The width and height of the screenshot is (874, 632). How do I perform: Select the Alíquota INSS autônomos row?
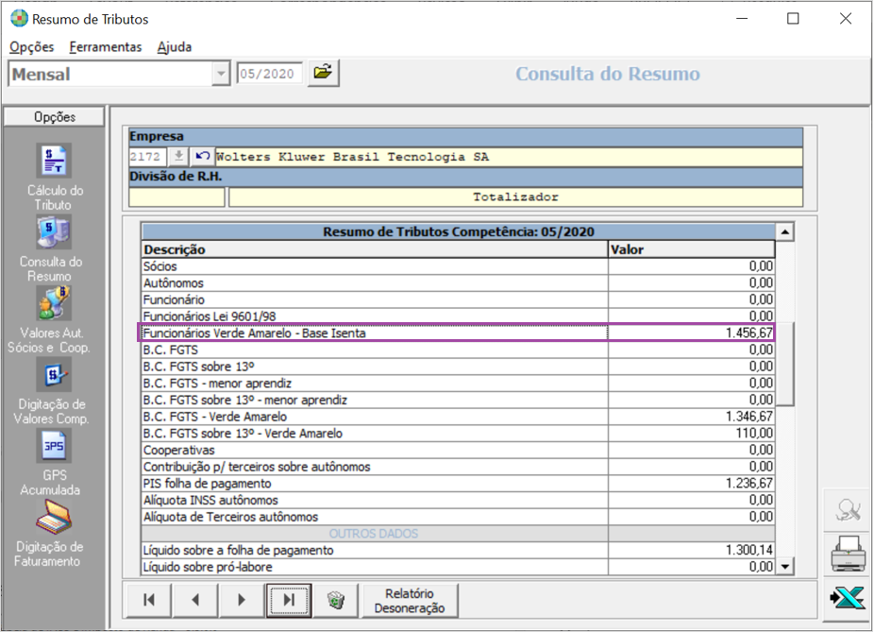pyautogui.click(x=458, y=501)
